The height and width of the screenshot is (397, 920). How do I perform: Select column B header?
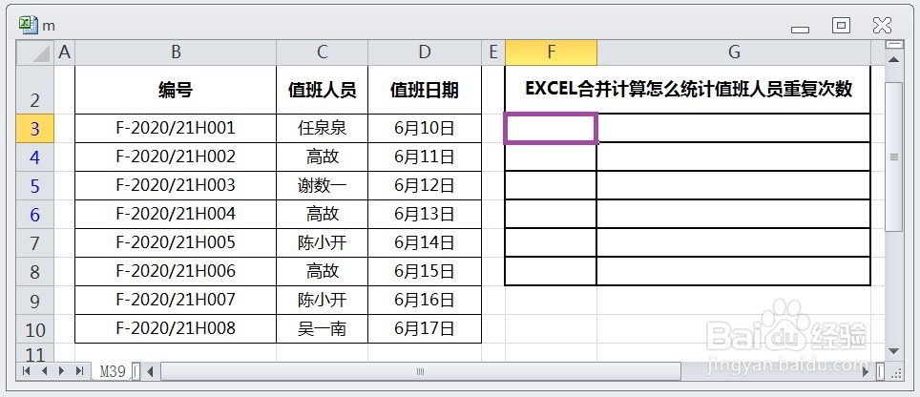coord(176,52)
